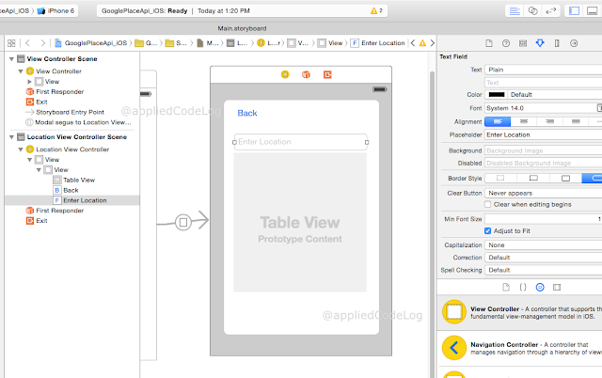This screenshot has height=378, width=602.
Task: Click the modal segue circle icon
Action: tap(183, 222)
